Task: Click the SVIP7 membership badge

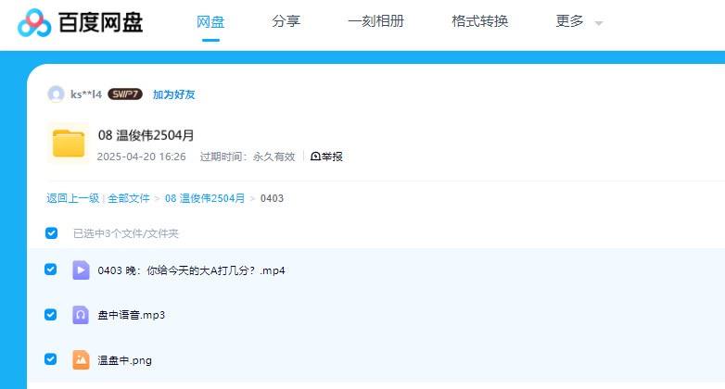Action: (x=125, y=94)
